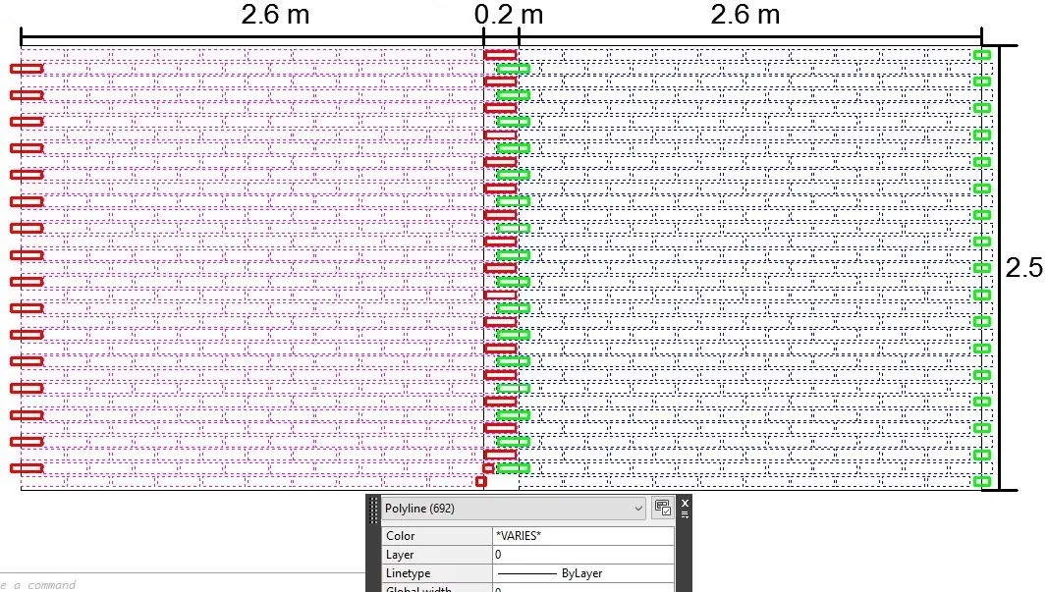Click the Color property label
1048x592 pixels.
[x=401, y=536]
